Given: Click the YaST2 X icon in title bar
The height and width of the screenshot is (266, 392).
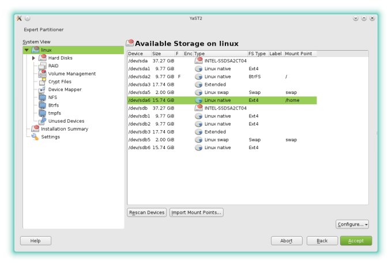Looking at the screenshot, I should click(19, 18).
